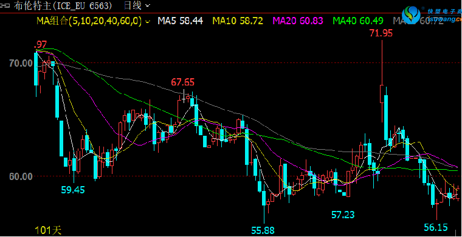Click the MA40 60.49 value
462x237 pixels.
click(358, 21)
